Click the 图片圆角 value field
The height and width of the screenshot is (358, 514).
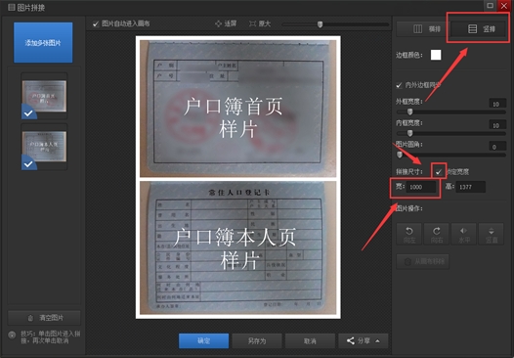click(x=497, y=147)
